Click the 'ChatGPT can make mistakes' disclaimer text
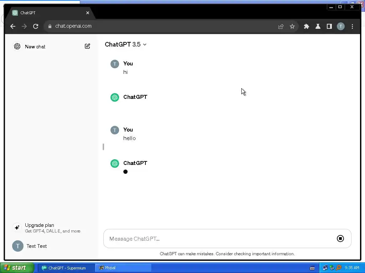Viewport: 365px width, 273px height. click(x=227, y=254)
